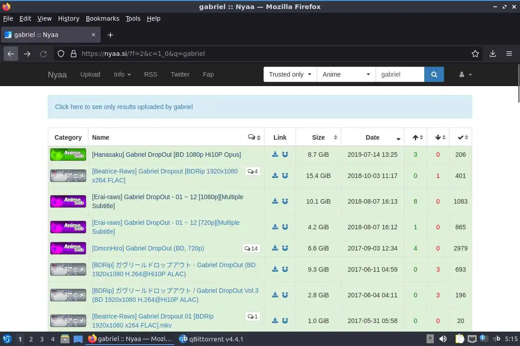Sort results by leechers column
This screenshot has width=520, height=346.
point(438,137)
